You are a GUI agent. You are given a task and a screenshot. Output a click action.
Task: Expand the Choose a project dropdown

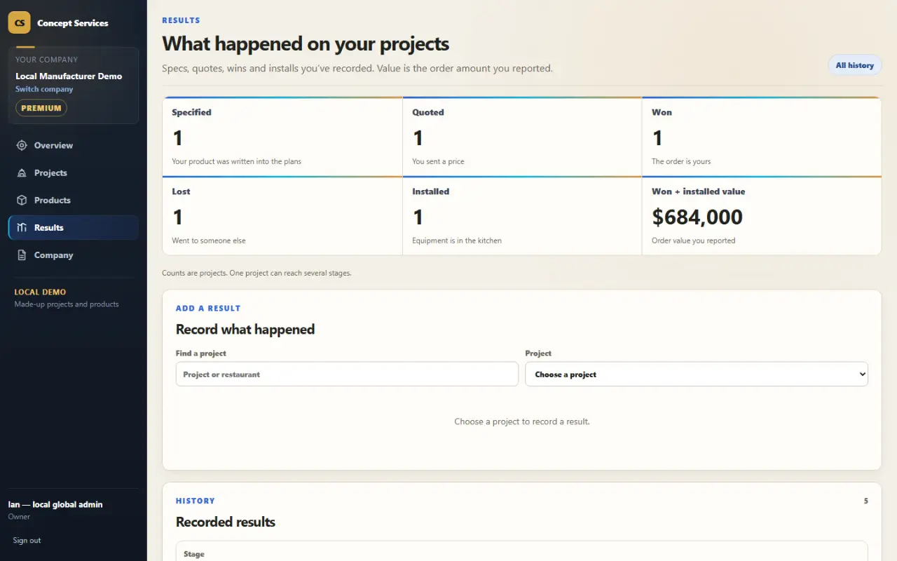(697, 374)
